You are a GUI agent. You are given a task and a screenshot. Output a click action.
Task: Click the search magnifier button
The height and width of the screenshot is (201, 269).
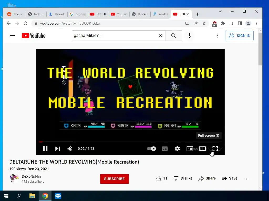pyautogui.click(x=173, y=36)
